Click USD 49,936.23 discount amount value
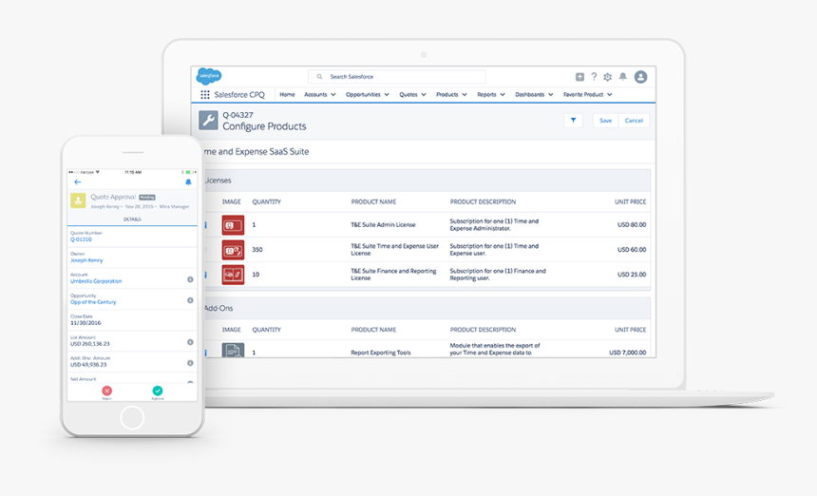817x496 pixels. [x=88, y=365]
